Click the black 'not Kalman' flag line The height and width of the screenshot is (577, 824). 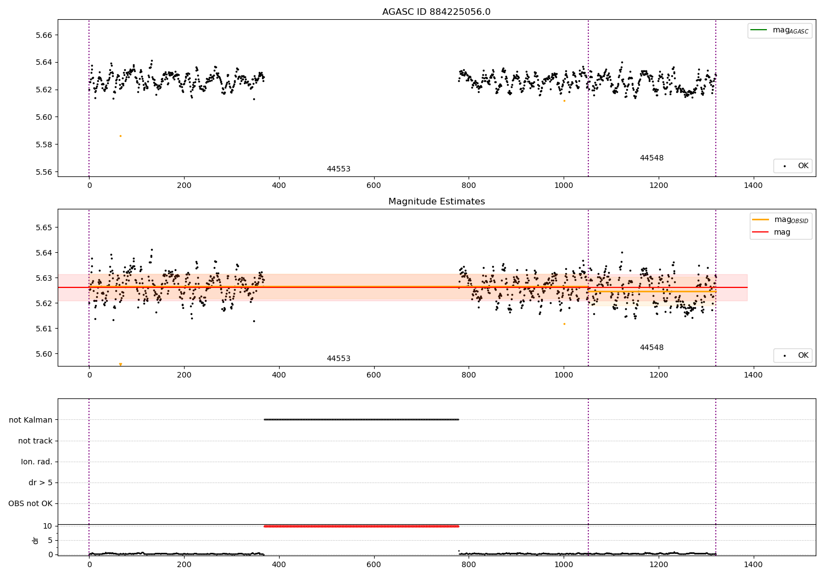pos(361,420)
